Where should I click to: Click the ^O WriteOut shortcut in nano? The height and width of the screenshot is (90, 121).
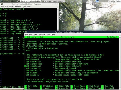tap(46, 86)
